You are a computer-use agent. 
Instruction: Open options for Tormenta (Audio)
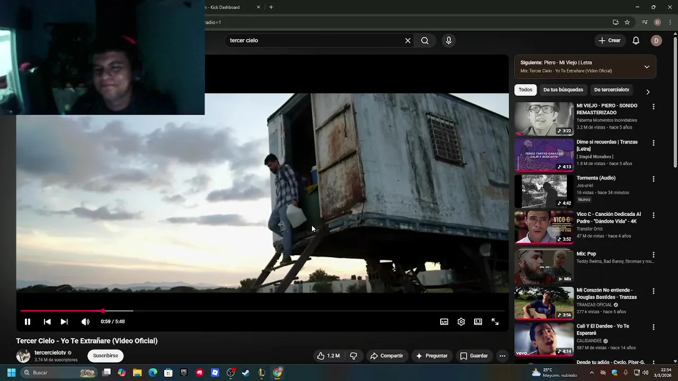click(653, 179)
